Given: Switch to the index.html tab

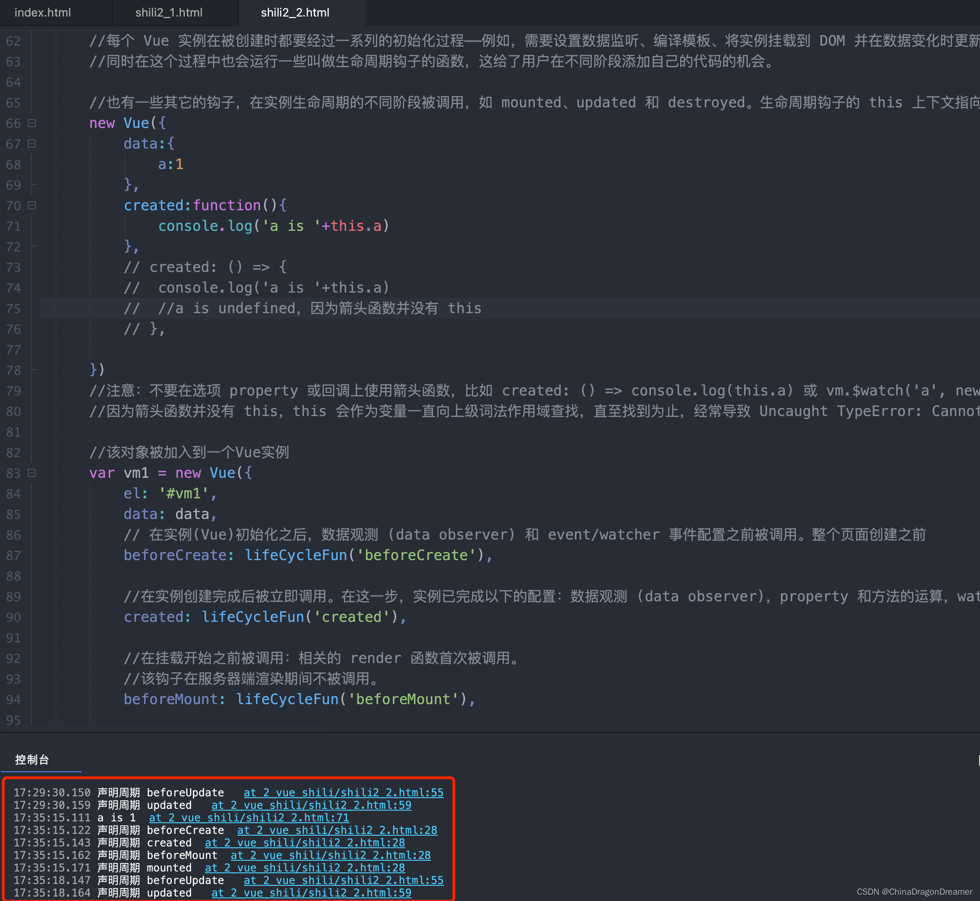Looking at the screenshot, I should point(43,13).
